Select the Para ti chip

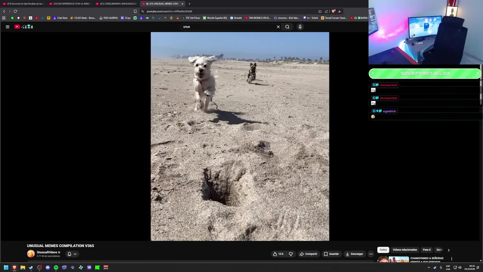[426, 250]
